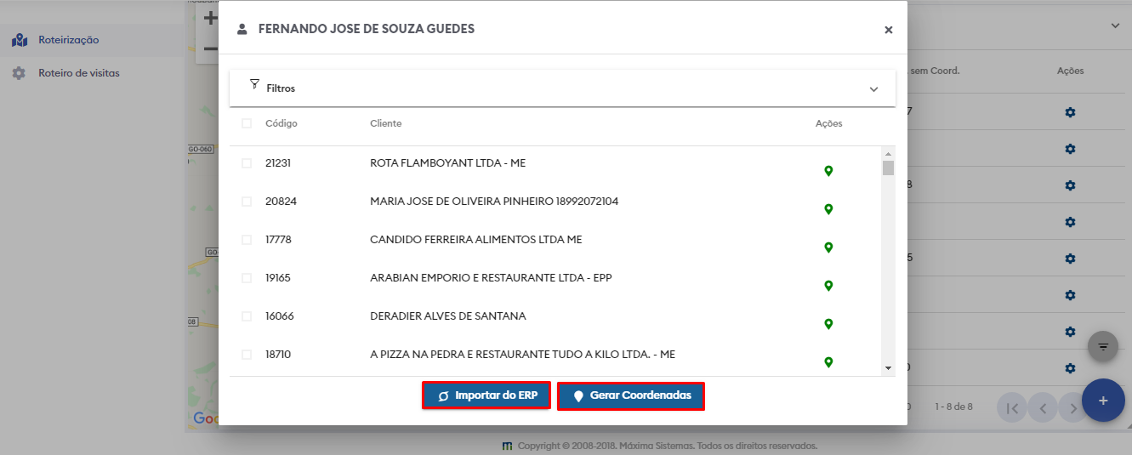Image resolution: width=1132 pixels, height=455 pixels.
Task: Check the box for client 18710
Action: click(247, 355)
